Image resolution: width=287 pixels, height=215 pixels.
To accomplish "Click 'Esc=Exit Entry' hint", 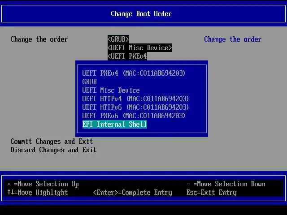I will point(211,193).
